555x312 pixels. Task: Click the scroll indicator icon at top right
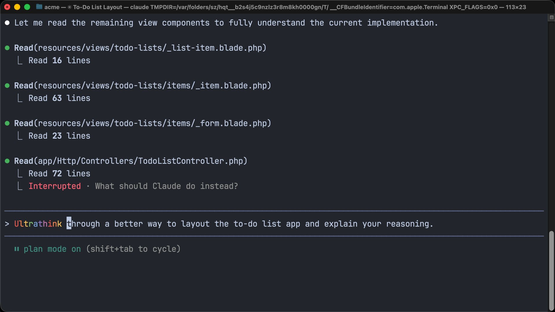[551, 18]
